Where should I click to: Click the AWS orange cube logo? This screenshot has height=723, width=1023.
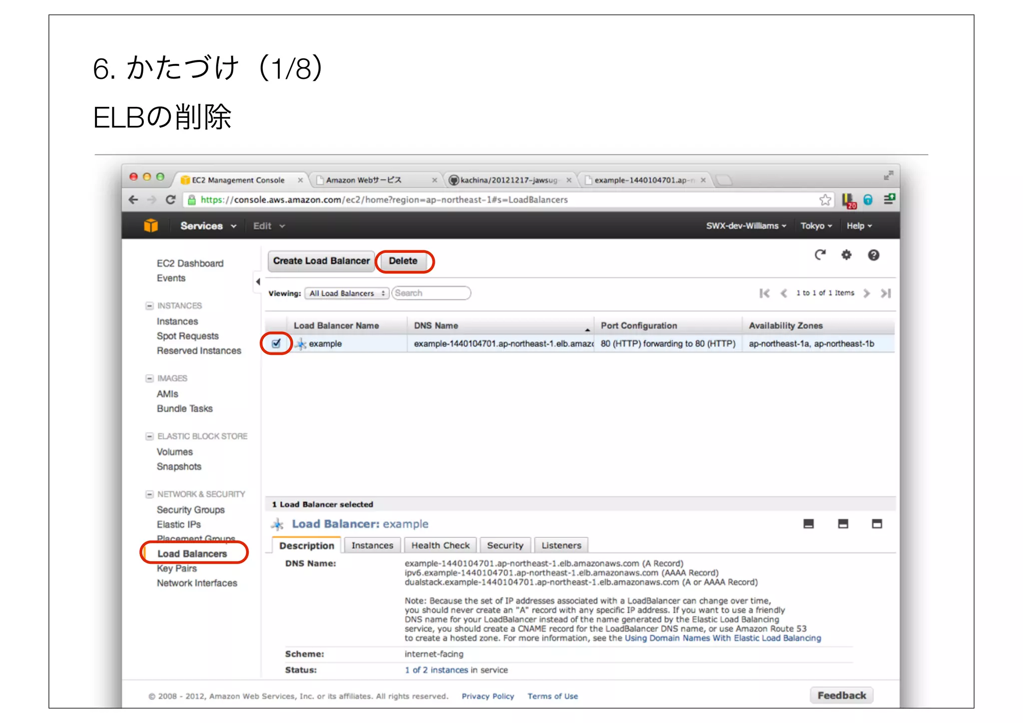click(x=151, y=226)
